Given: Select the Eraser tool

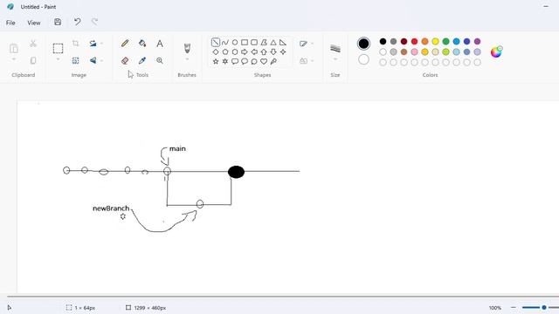Looking at the screenshot, I should 125,60.
